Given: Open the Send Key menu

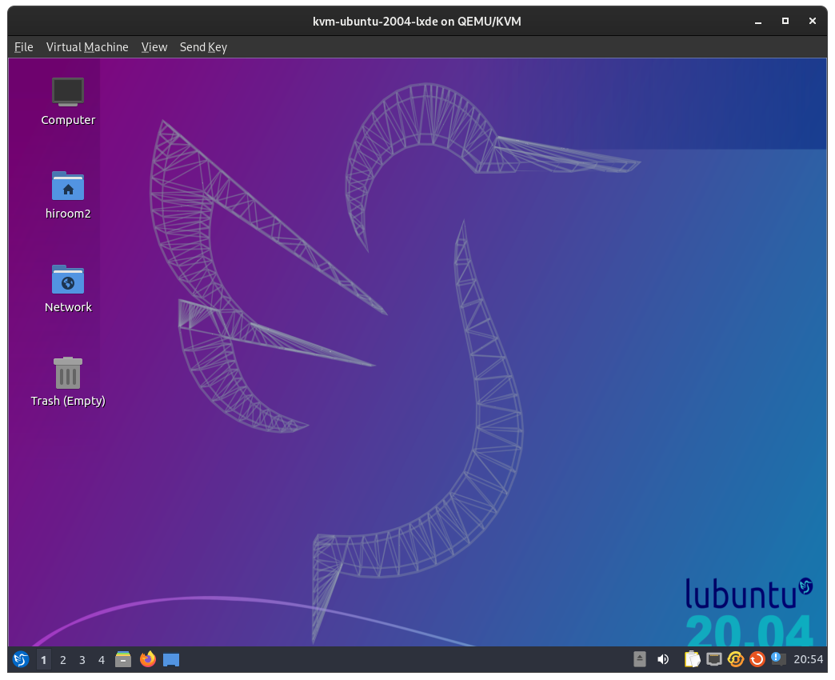Looking at the screenshot, I should (x=203, y=47).
